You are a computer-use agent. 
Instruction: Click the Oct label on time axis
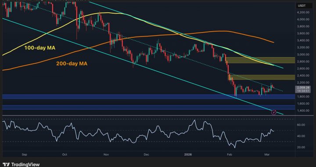coord(65,155)
